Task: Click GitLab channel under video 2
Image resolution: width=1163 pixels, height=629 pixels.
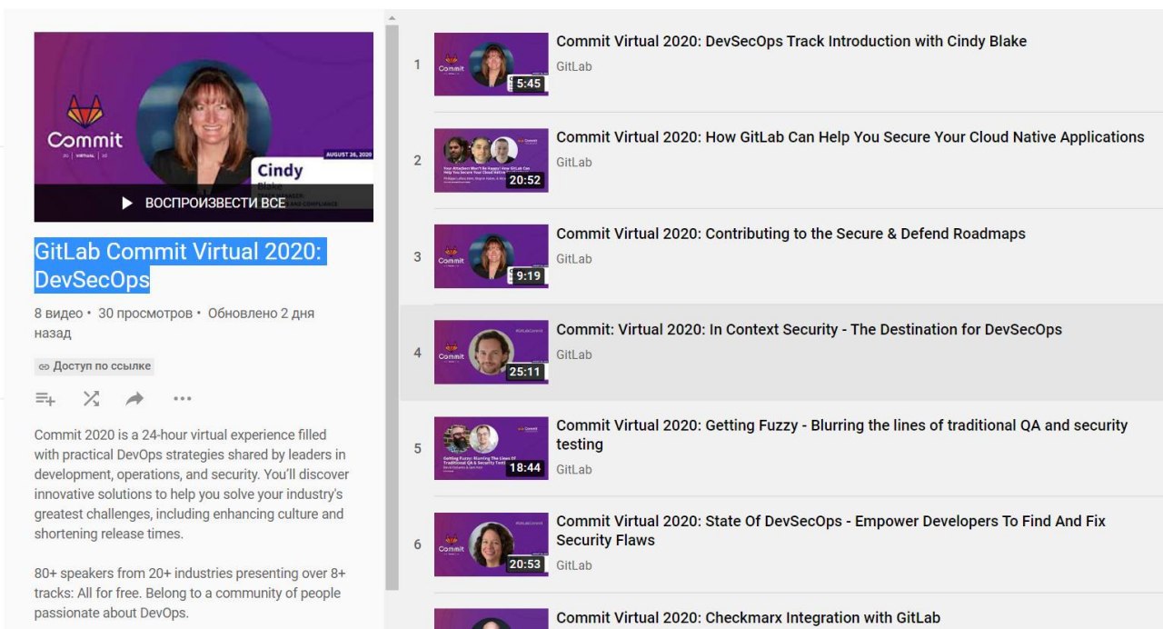Action: coord(574,162)
